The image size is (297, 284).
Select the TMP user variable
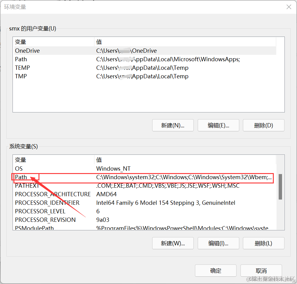145,76
